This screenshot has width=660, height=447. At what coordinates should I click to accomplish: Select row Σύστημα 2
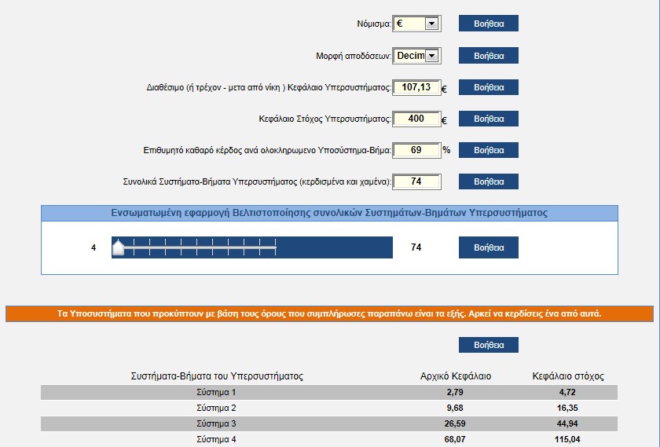click(329, 408)
